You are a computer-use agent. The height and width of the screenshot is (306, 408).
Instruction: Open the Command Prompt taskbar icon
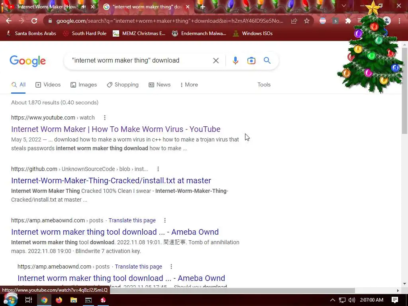(x=88, y=300)
